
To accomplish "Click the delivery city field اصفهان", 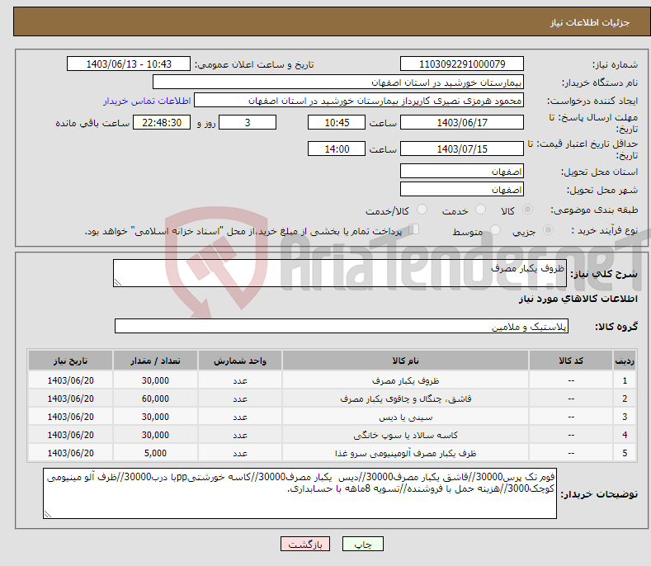I will (462, 190).
